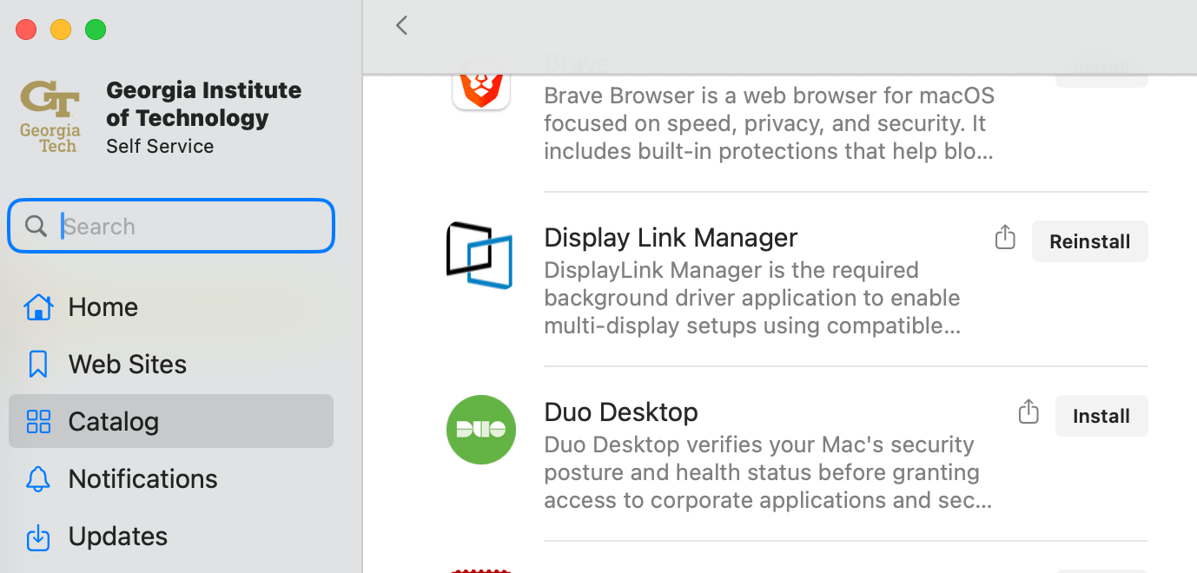Click the magnifying glass search icon
The height and width of the screenshot is (573, 1197).
point(36,227)
